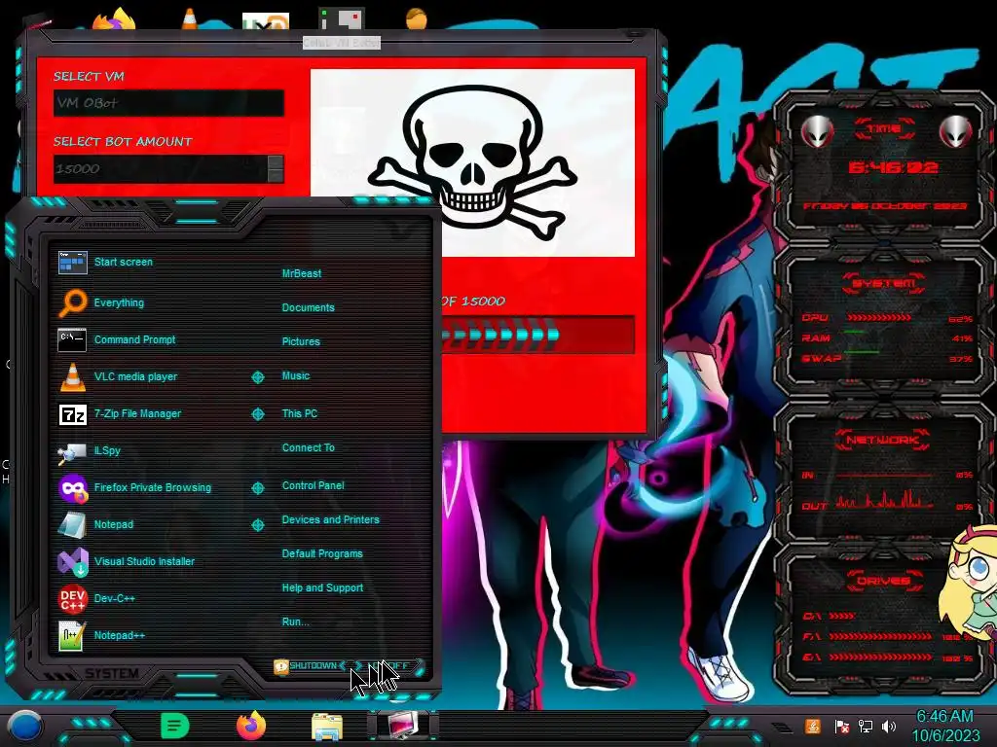Viewport: 997px width, 747px height.
Task: Open Help and Support
Action: click(x=322, y=588)
